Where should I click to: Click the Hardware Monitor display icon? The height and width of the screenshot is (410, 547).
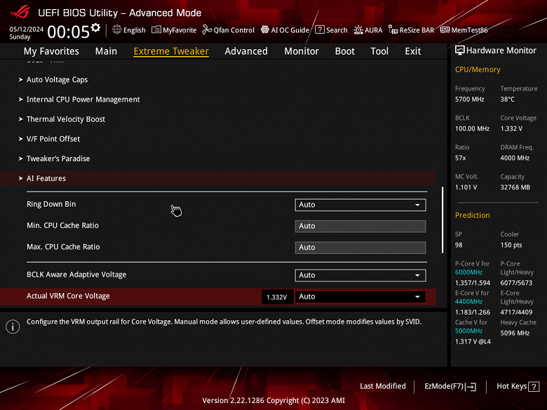460,50
